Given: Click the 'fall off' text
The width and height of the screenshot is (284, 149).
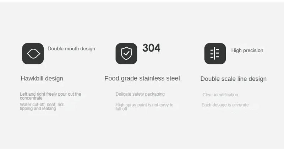Looking at the screenshot, I should pyautogui.click(x=121, y=109).
